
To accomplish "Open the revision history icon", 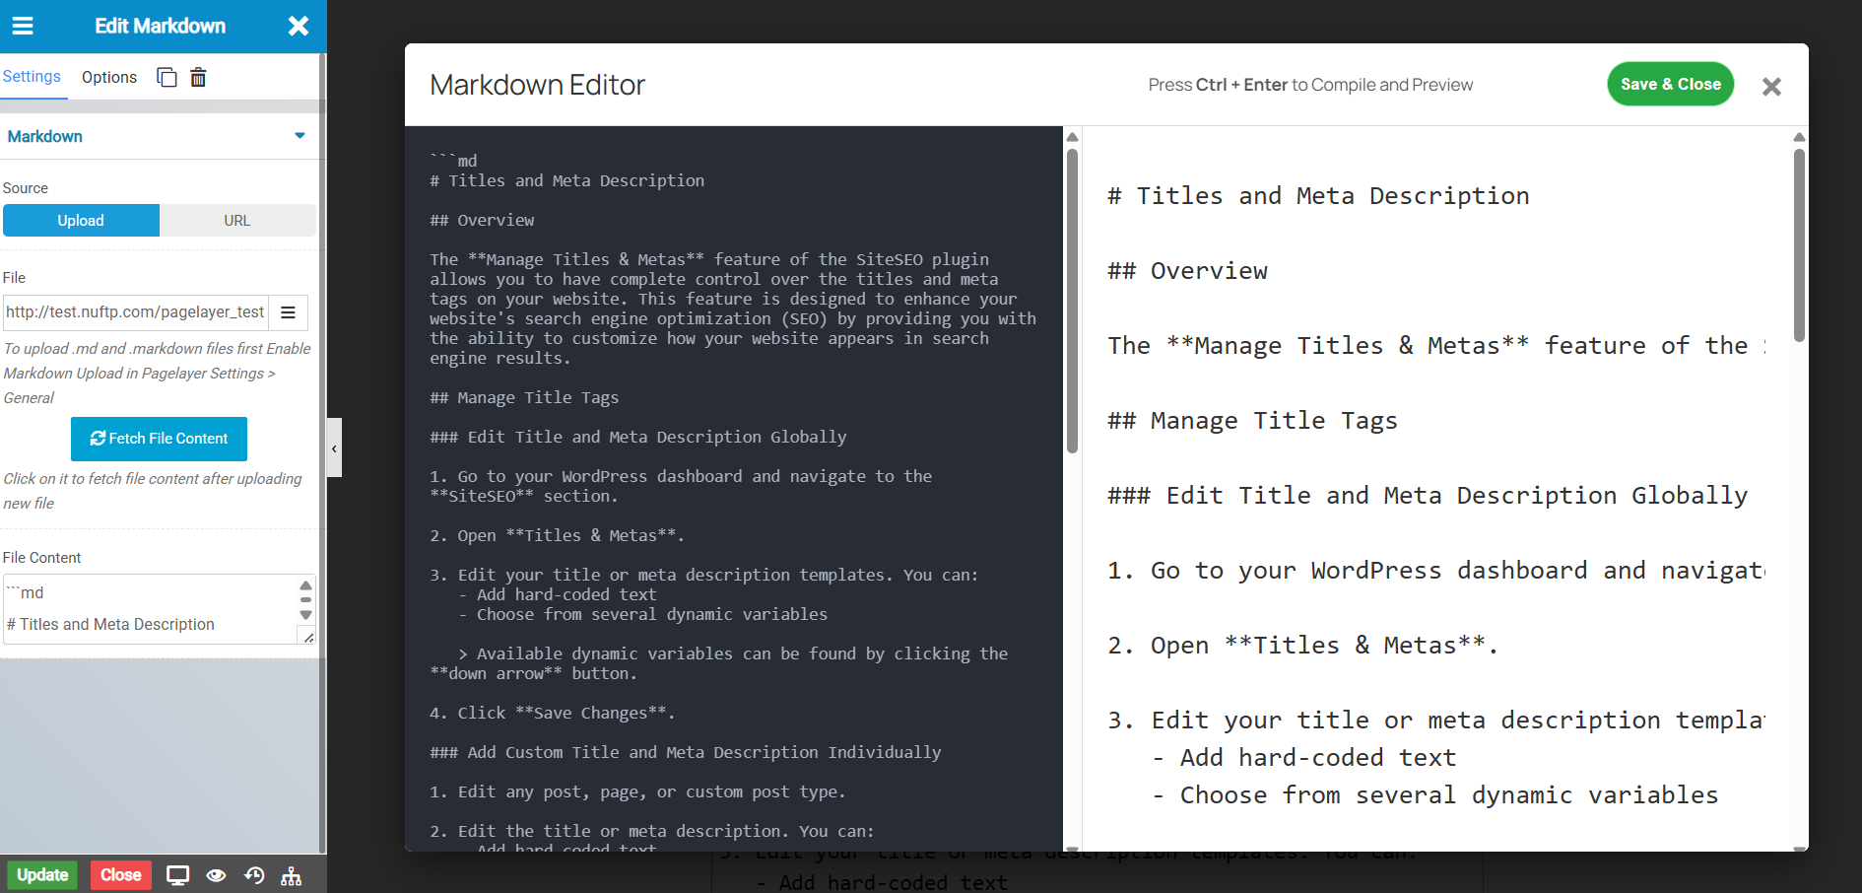I will pyautogui.click(x=254, y=875).
